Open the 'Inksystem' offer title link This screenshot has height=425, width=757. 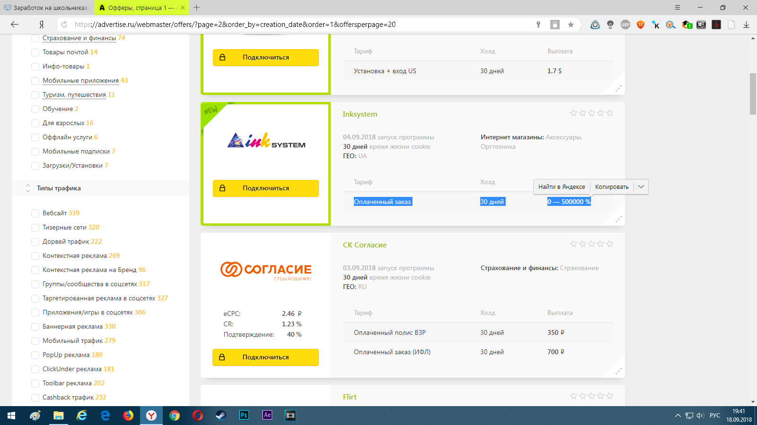[x=360, y=114]
